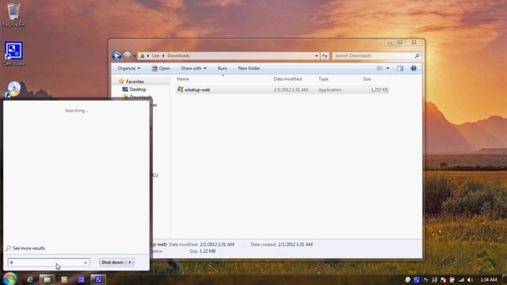The height and width of the screenshot is (285, 507).
Task: Sort by the Type column header
Action: (323, 79)
